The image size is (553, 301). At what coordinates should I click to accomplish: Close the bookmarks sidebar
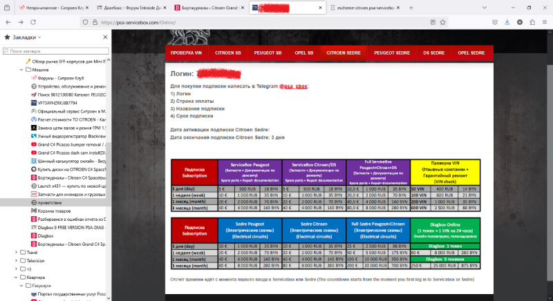pyautogui.click(x=106, y=37)
